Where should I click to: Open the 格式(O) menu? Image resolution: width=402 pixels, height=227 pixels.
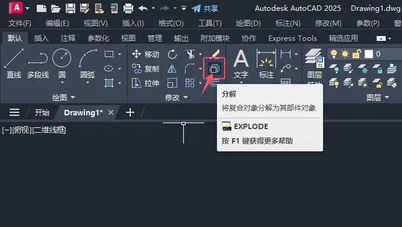click(171, 23)
